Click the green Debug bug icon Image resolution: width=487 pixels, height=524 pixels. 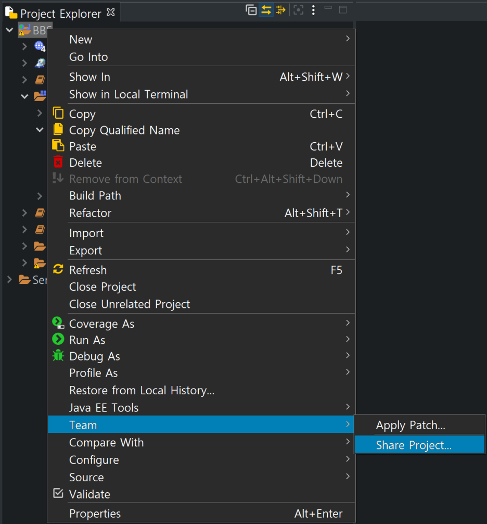(58, 355)
